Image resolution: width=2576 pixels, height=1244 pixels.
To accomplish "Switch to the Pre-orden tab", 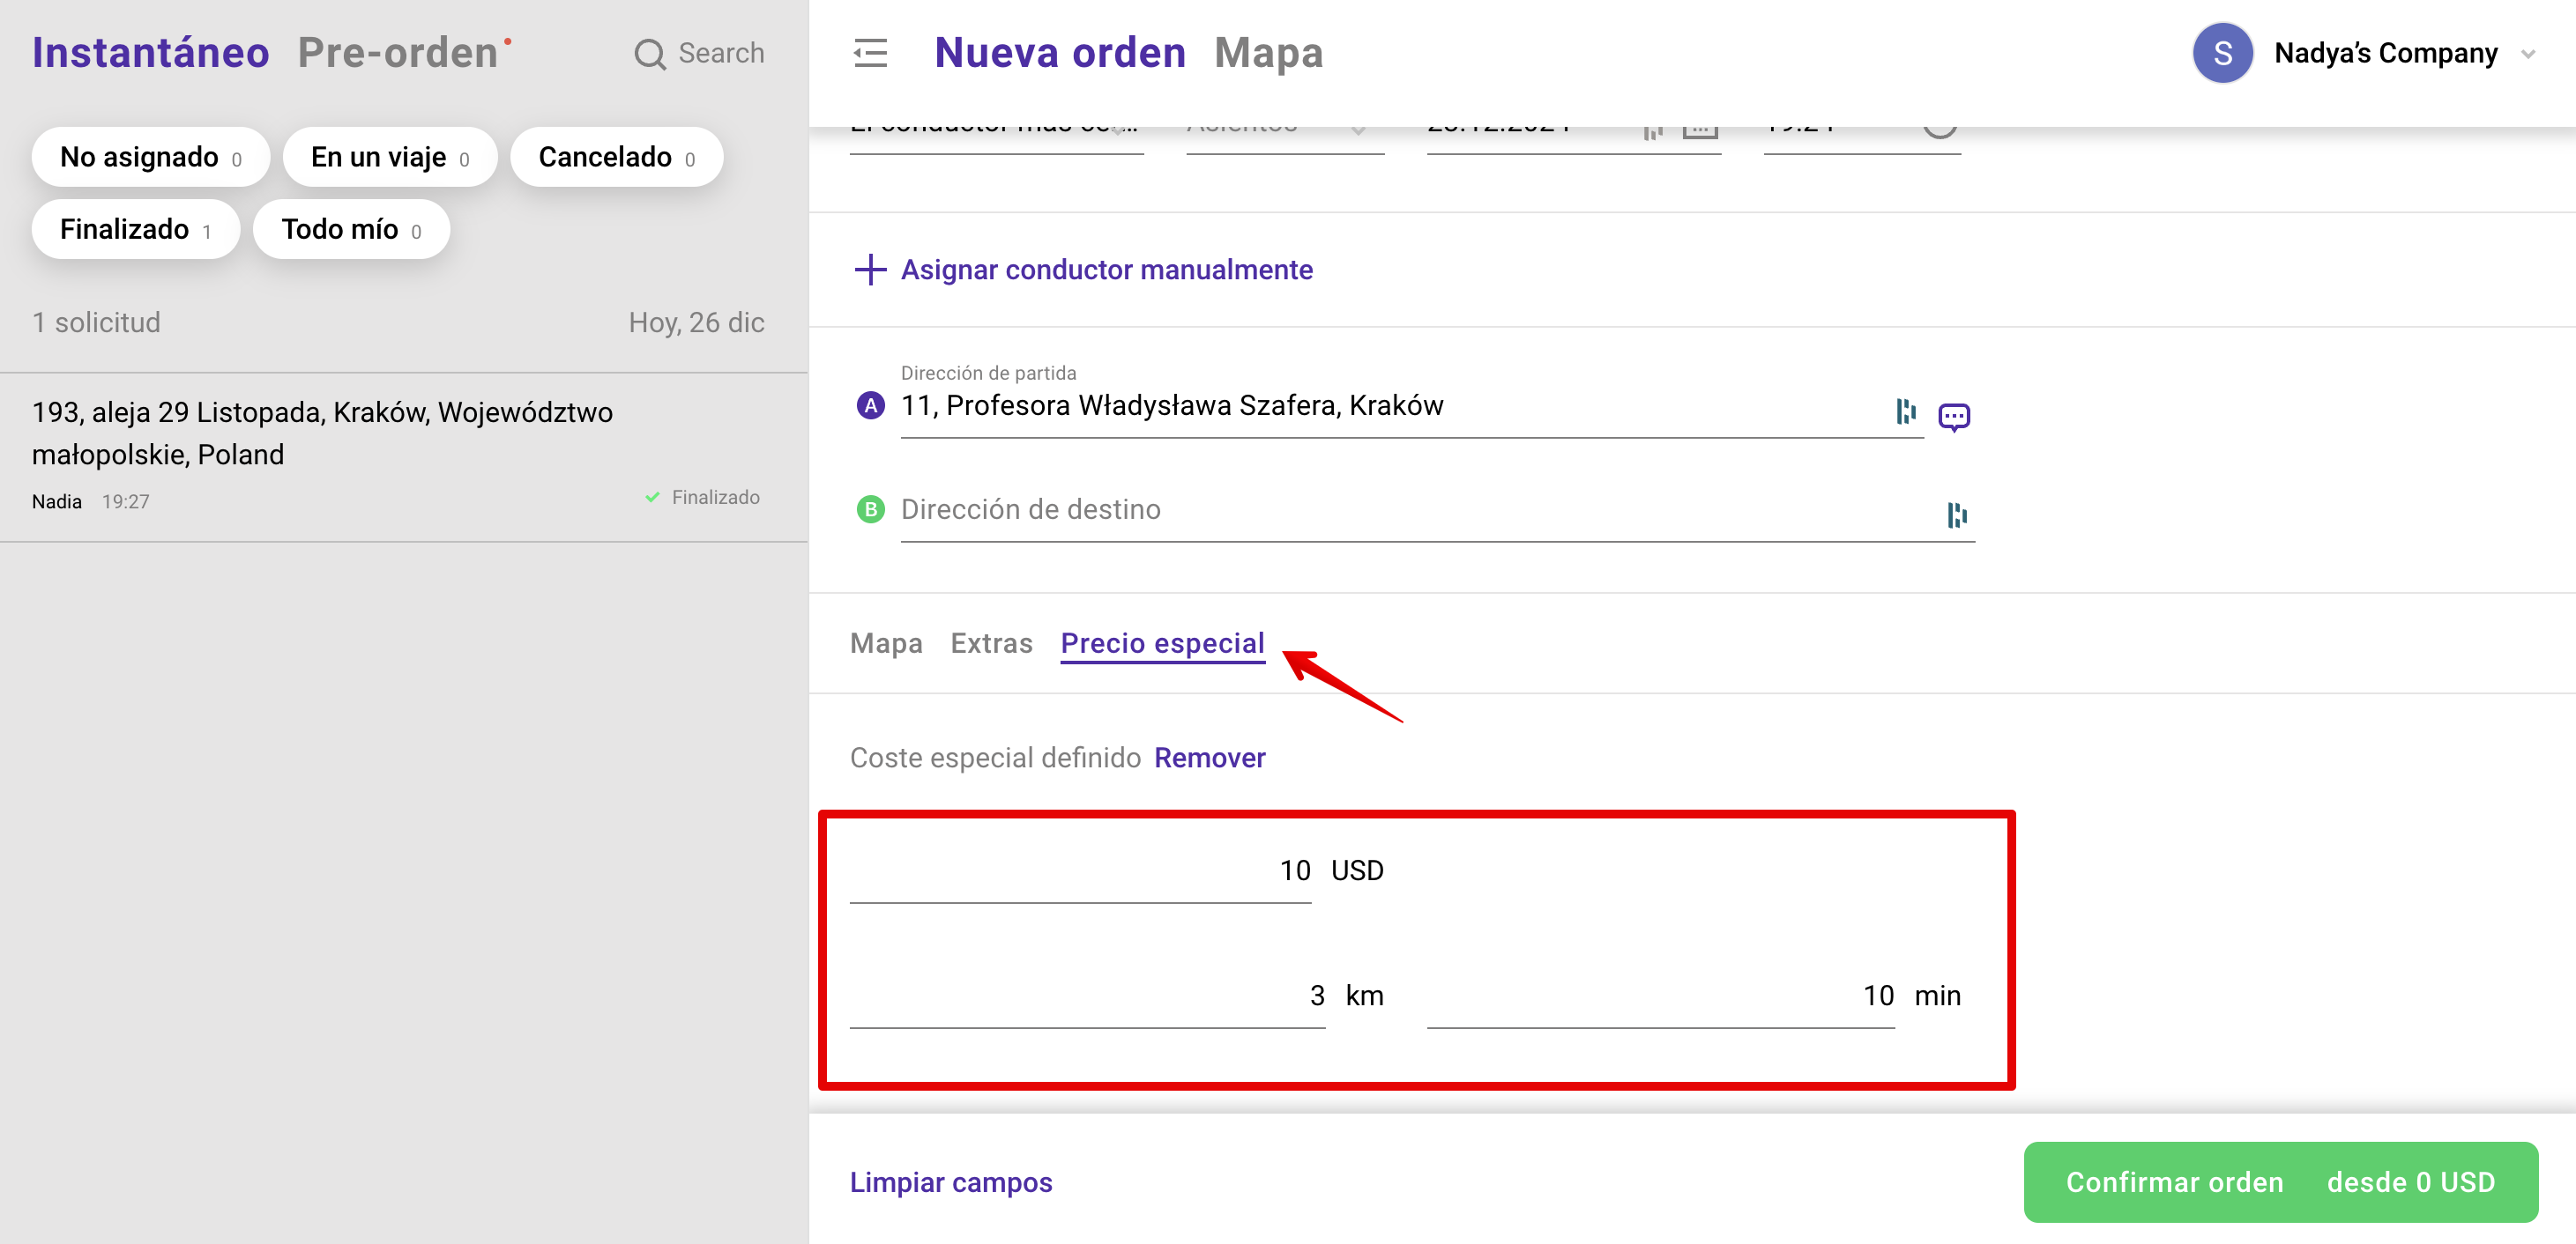I will point(398,53).
